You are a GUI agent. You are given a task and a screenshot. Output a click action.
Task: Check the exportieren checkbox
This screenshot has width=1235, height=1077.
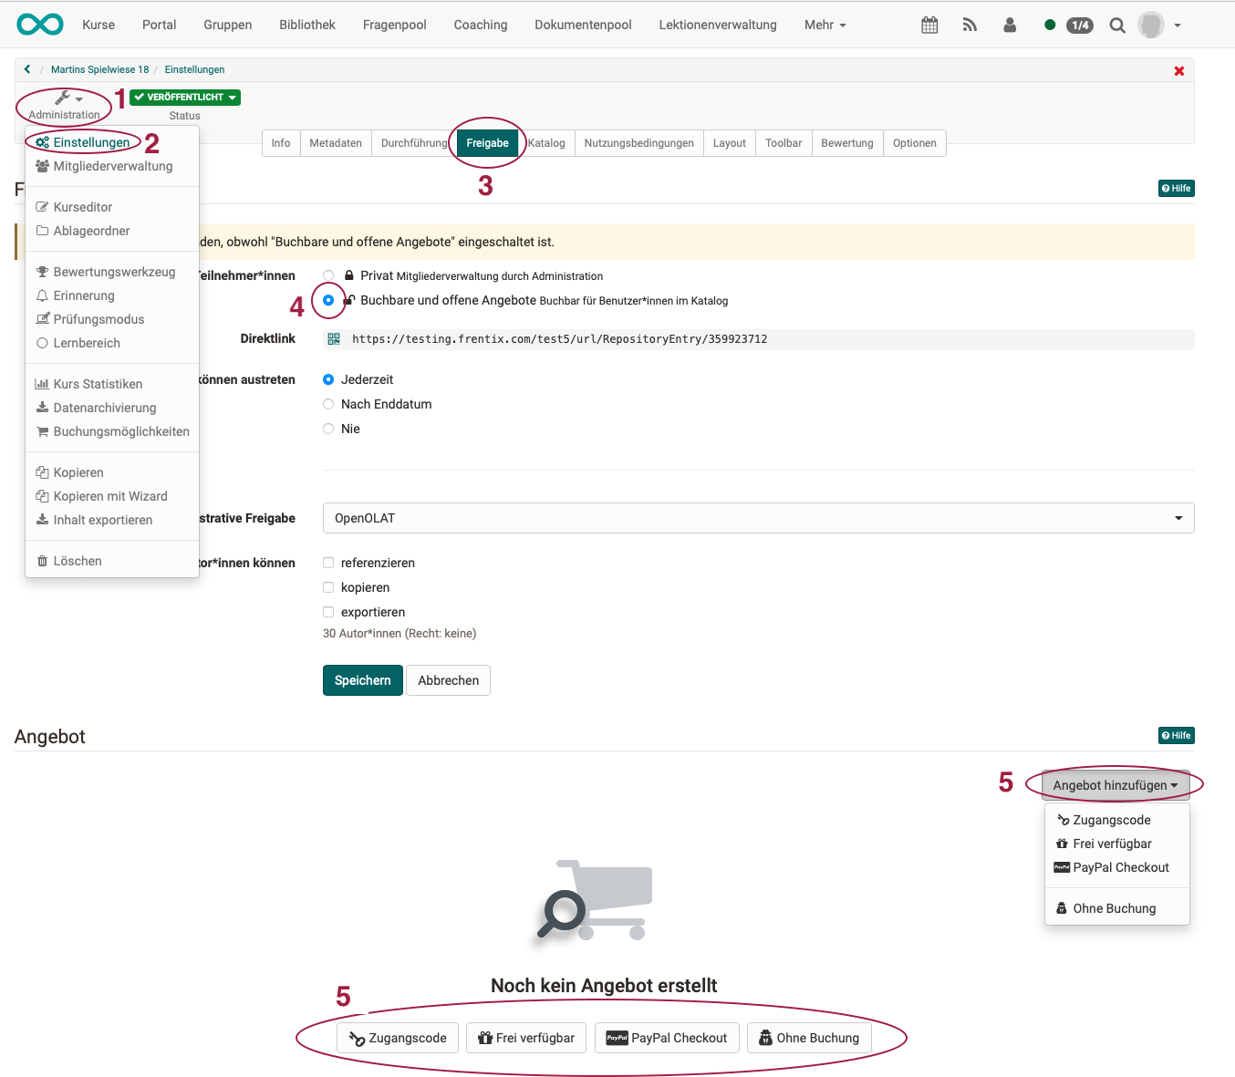328,612
